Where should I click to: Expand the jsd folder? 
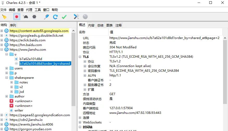click(x=12, y=91)
